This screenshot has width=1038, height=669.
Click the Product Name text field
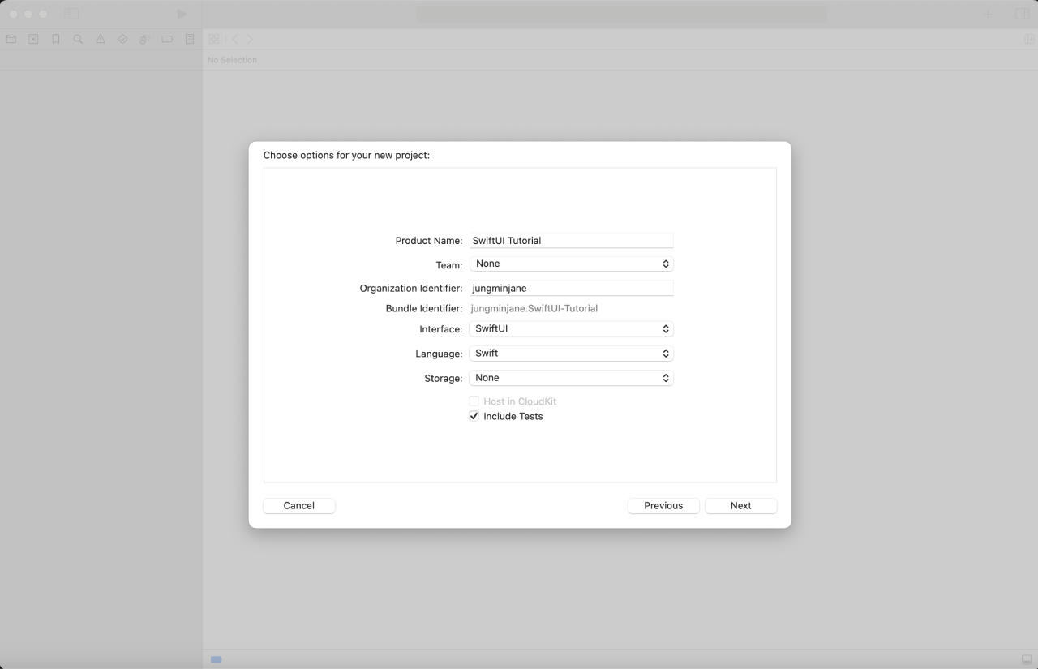(571, 241)
